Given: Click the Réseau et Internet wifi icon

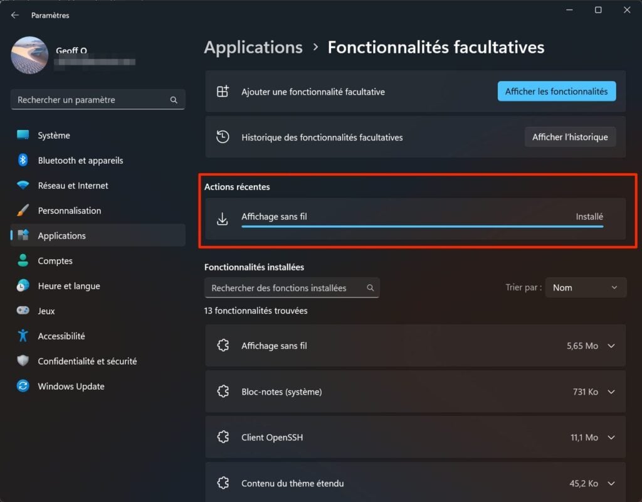Looking at the screenshot, I should 23,185.
